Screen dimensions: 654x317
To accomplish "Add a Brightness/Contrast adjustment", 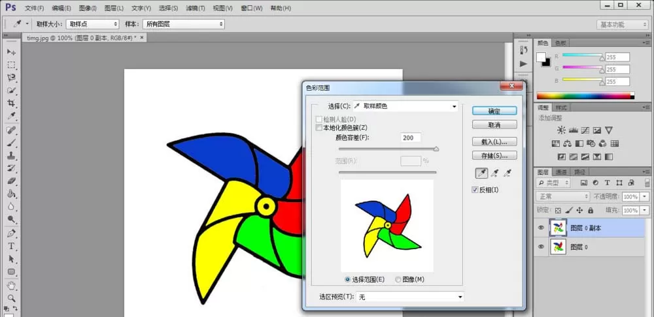I will [561, 130].
